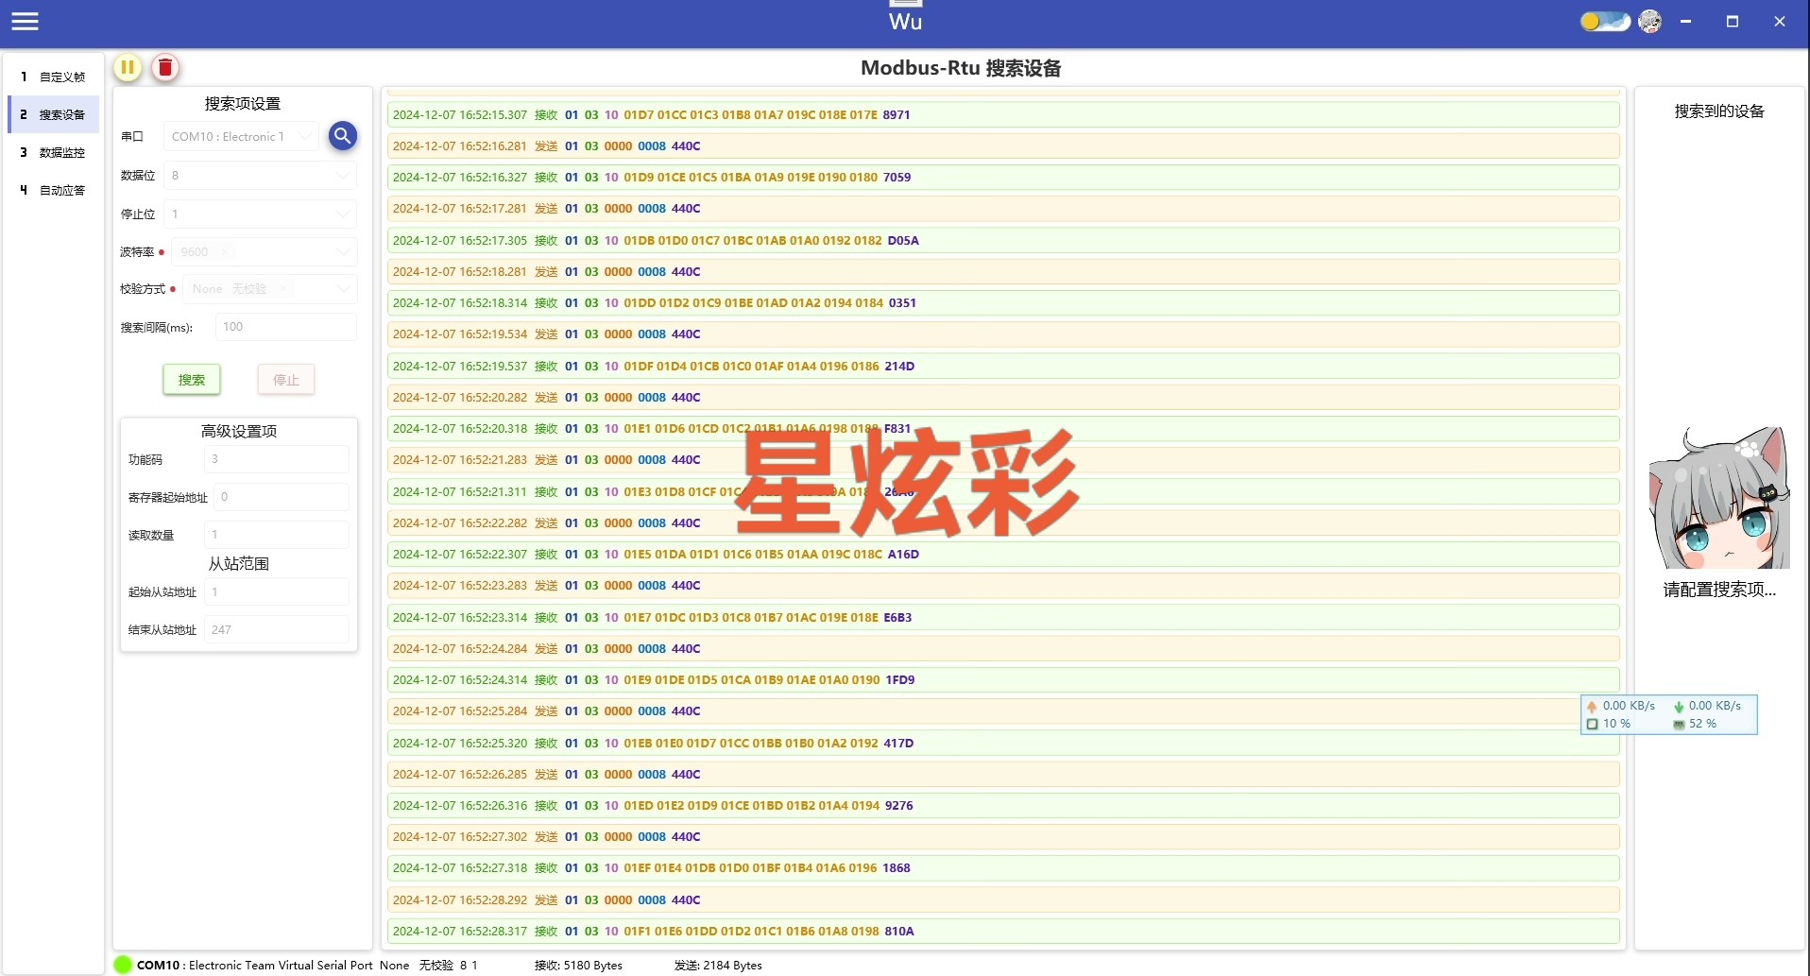The image size is (1810, 976).
Task: Open the 自动应答 sidebar item
Action: (x=54, y=190)
